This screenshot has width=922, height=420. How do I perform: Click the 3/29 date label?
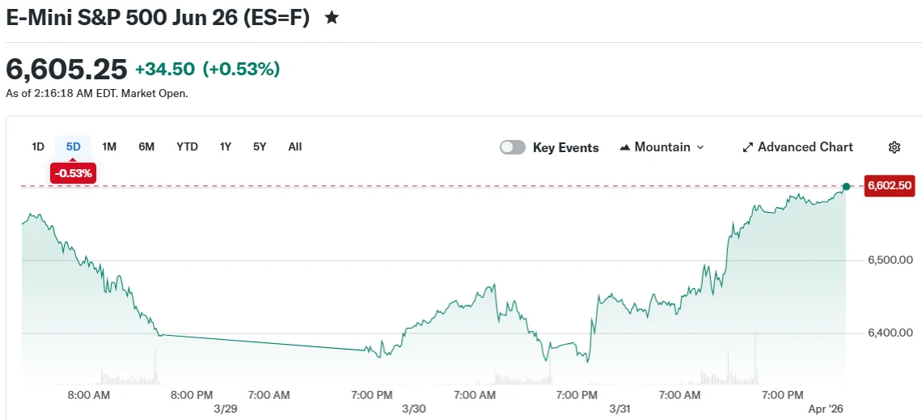tap(227, 408)
